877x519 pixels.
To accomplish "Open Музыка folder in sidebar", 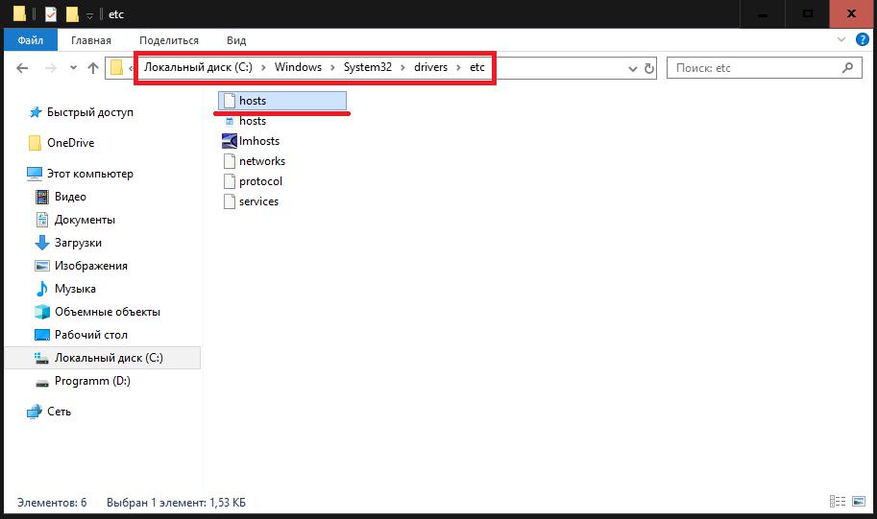I will click(75, 289).
